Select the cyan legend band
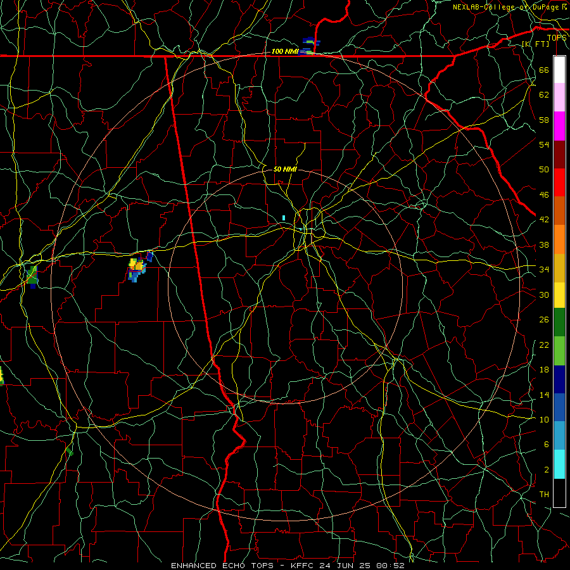The height and width of the screenshot is (570, 570). [559, 464]
